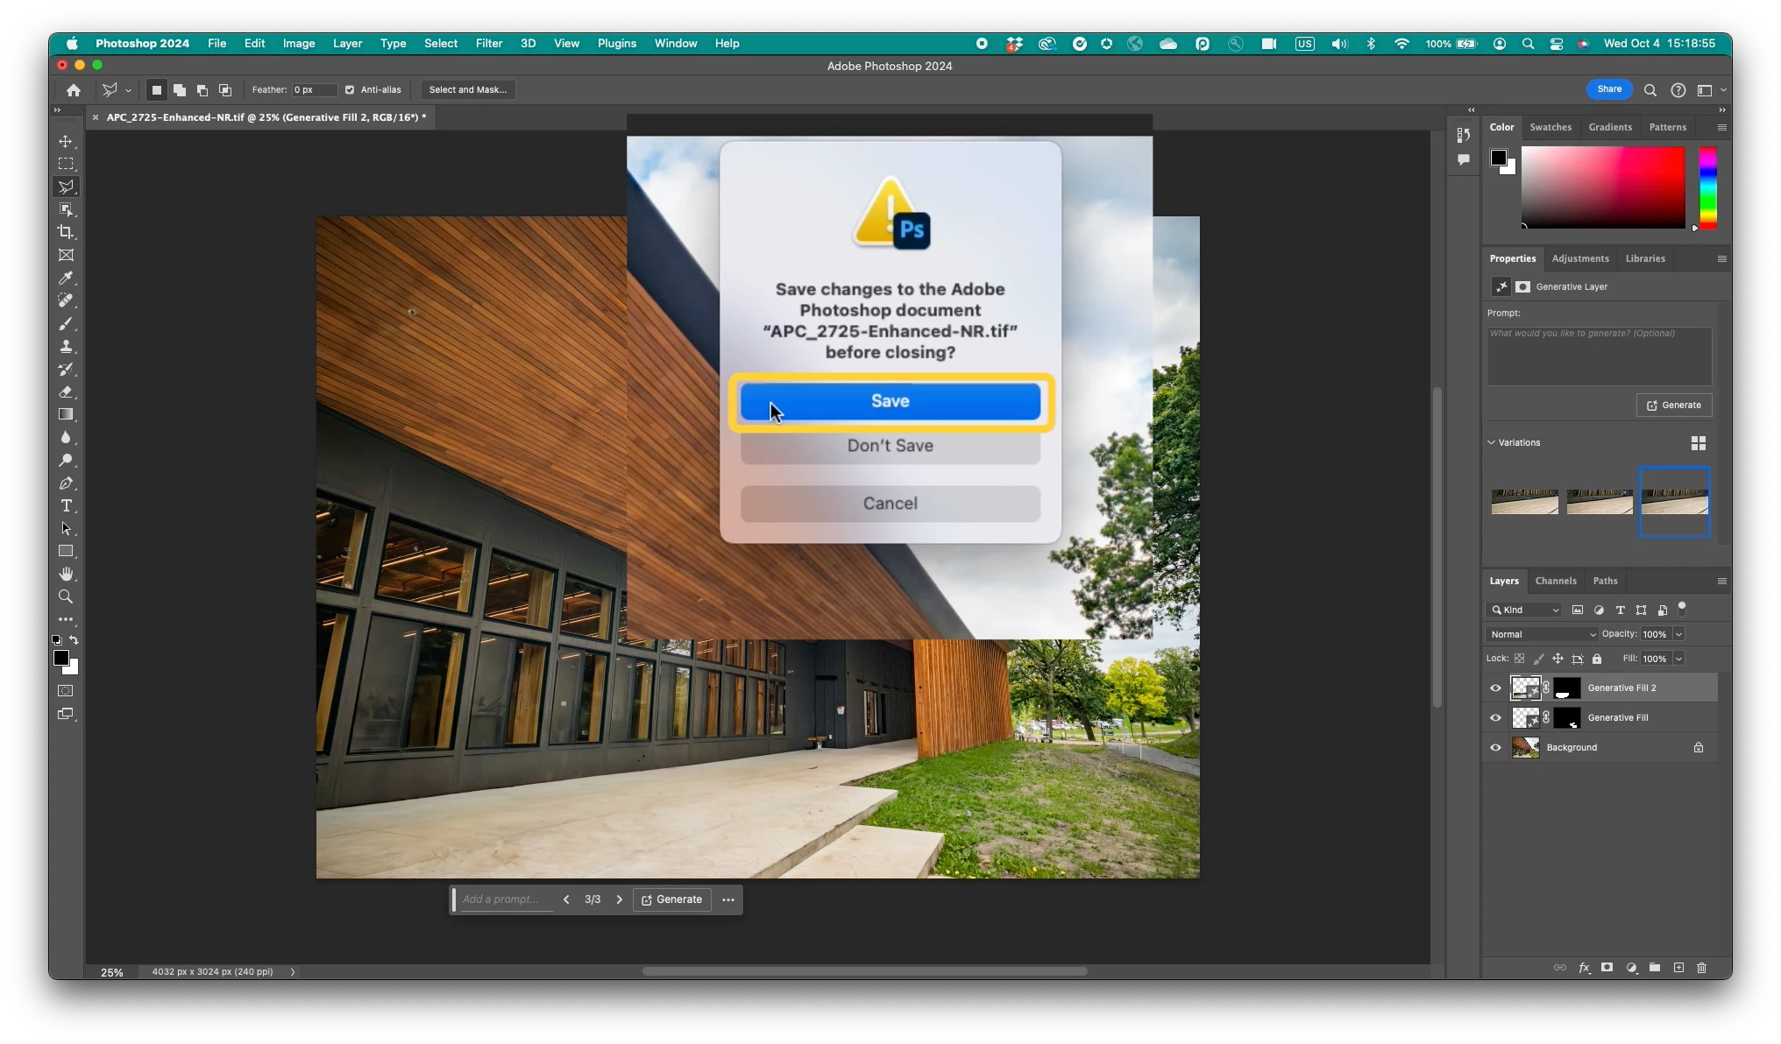This screenshot has width=1781, height=1044.
Task: Select the Crop tool
Action: point(66,232)
